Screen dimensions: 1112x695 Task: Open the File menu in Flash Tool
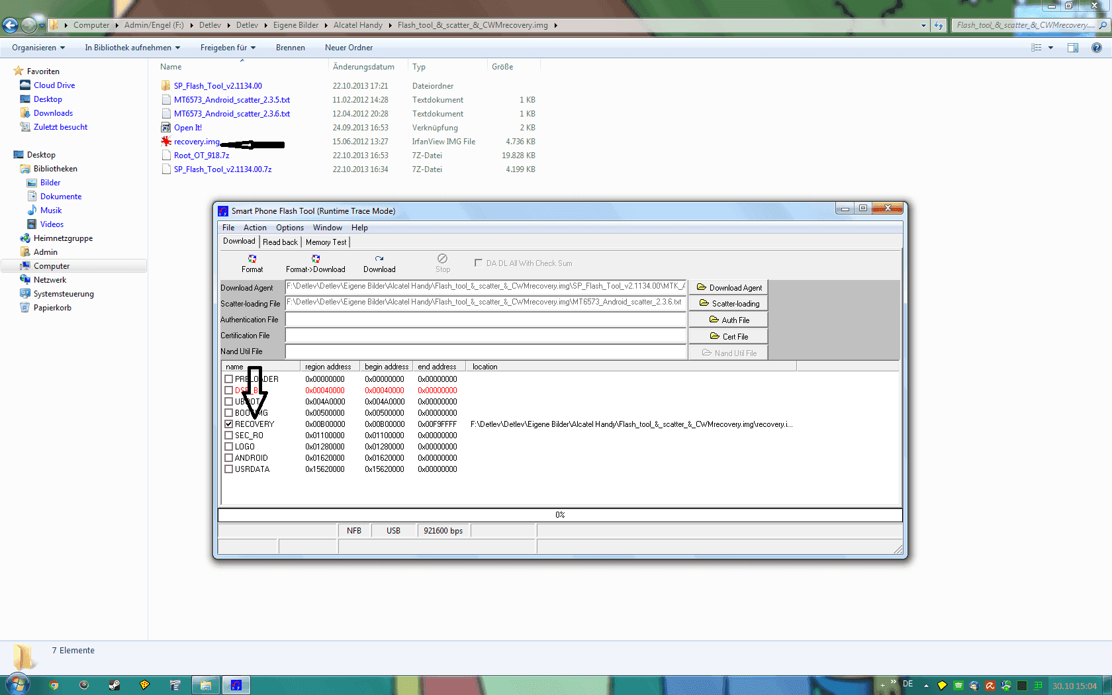[x=228, y=227]
